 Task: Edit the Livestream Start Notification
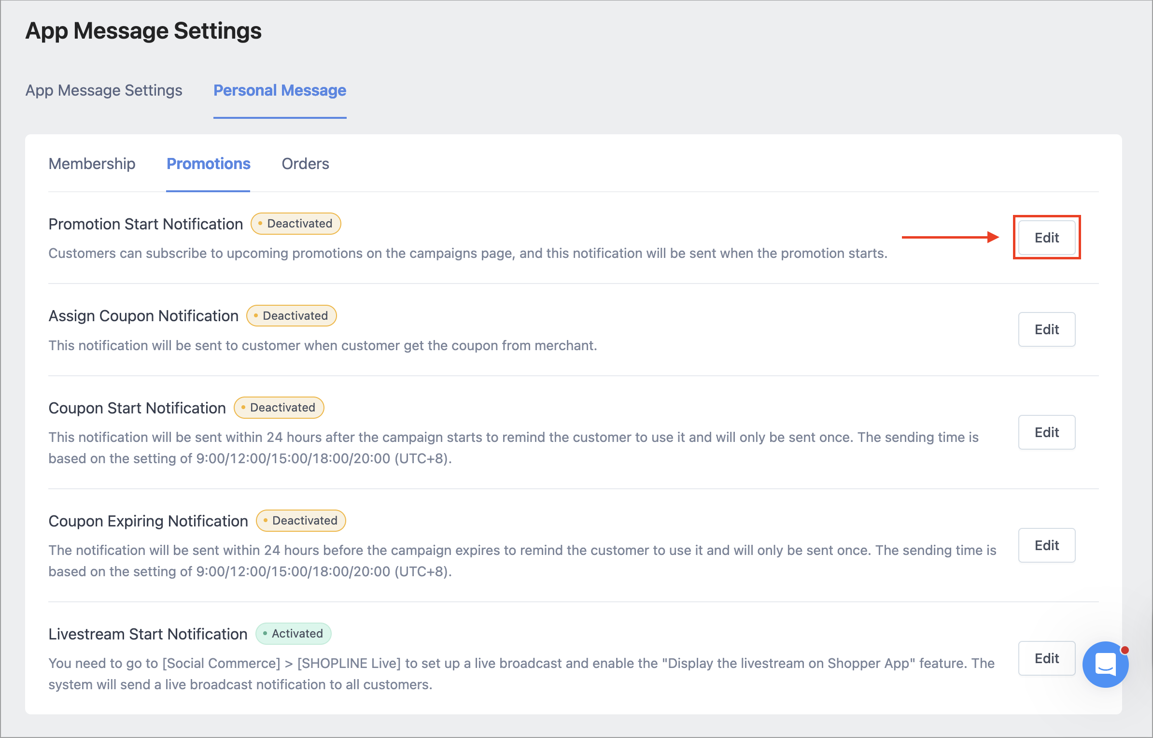click(1046, 658)
